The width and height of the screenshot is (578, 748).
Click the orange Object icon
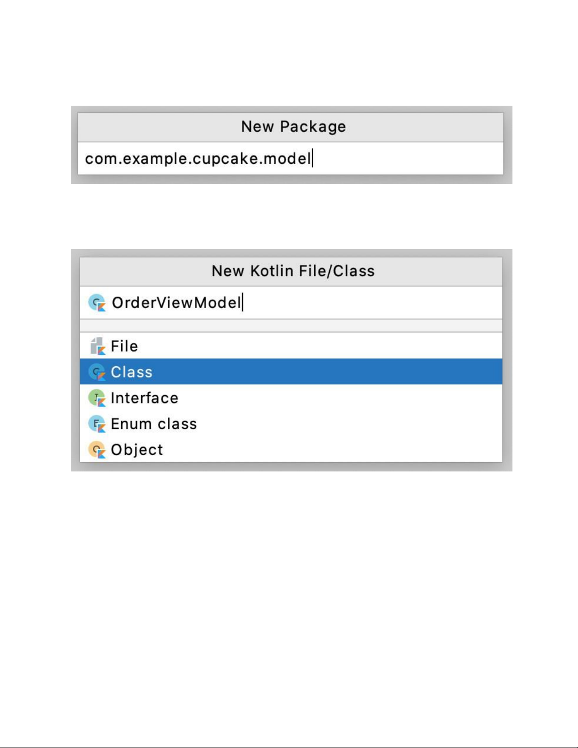97,450
